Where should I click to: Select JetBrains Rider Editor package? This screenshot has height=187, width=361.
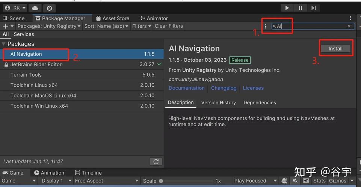coord(82,64)
